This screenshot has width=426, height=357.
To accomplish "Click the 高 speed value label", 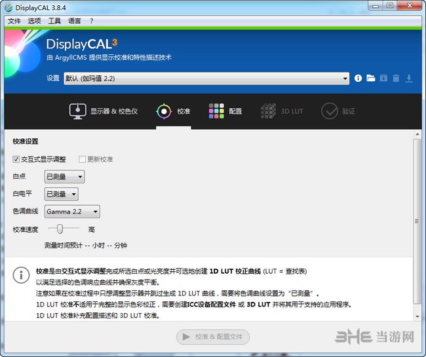I will point(92,229).
